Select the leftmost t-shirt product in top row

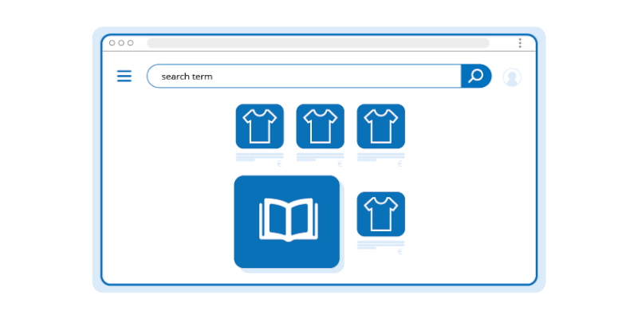pos(260,126)
